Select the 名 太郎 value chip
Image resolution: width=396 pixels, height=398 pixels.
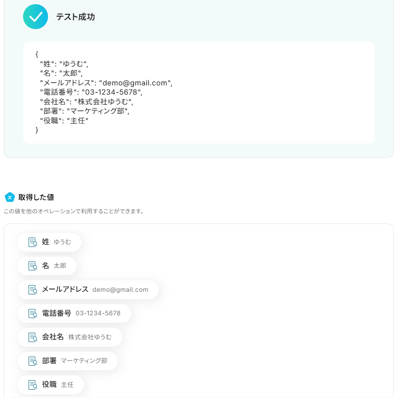[47, 266]
